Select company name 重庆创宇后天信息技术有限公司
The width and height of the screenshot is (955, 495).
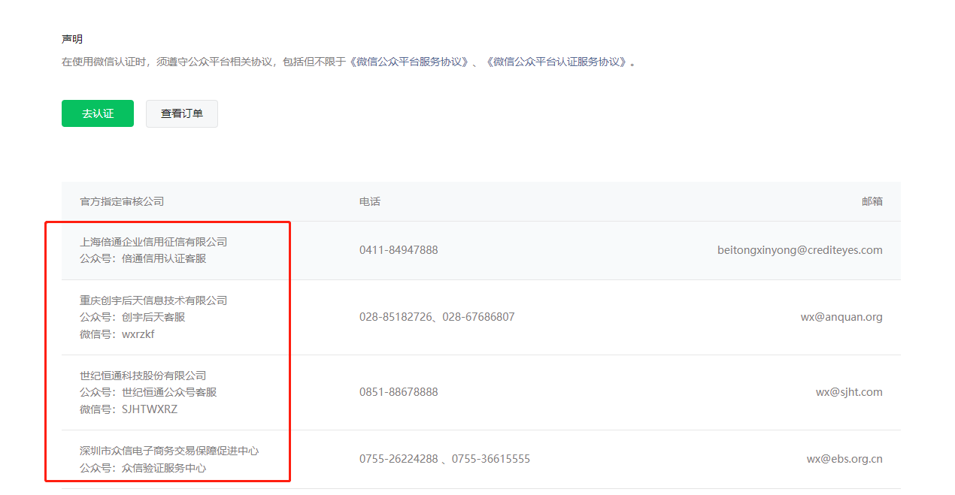click(153, 300)
